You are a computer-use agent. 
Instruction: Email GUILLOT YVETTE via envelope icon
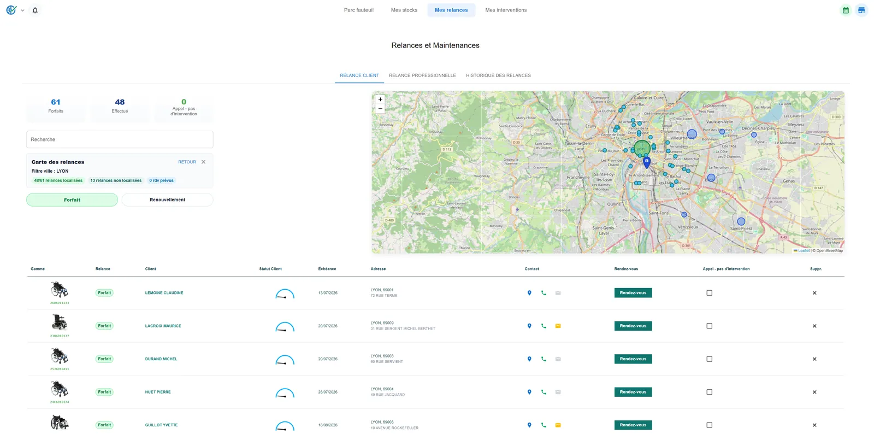click(x=558, y=425)
